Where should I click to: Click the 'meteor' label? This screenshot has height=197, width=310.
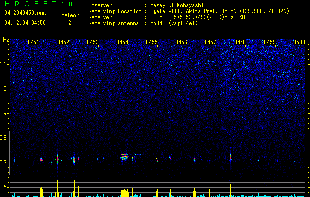pos(70,15)
